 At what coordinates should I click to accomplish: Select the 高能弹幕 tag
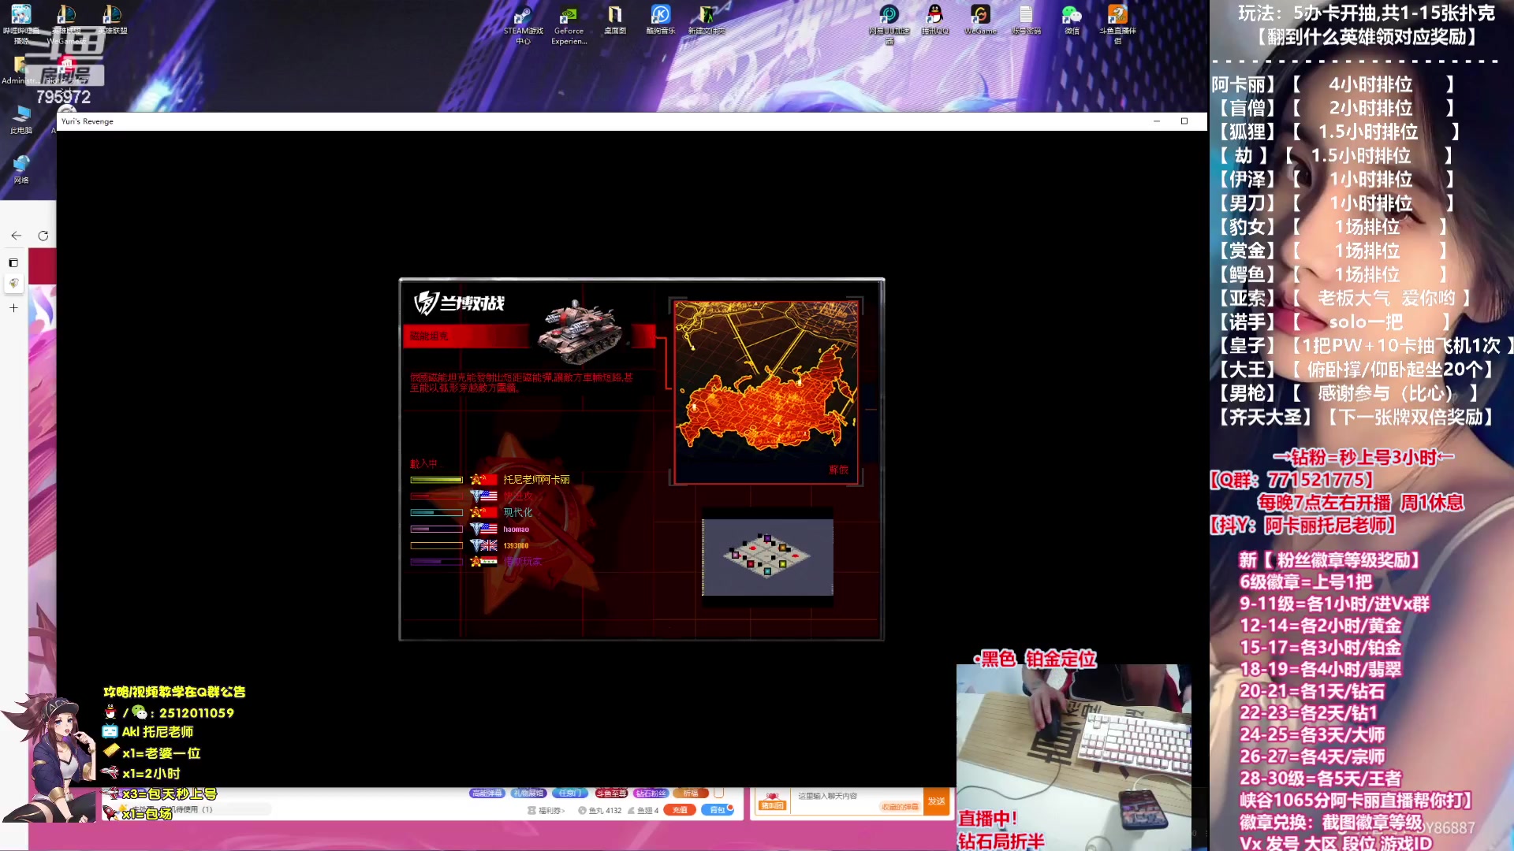click(x=487, y=793)
